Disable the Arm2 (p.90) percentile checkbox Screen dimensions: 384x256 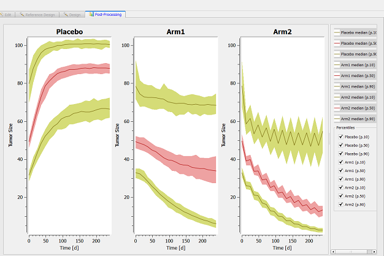341,204
